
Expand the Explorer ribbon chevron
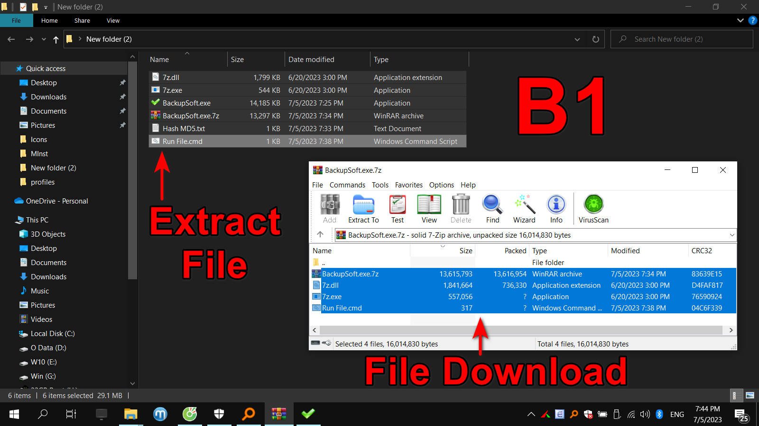[740, 20]
